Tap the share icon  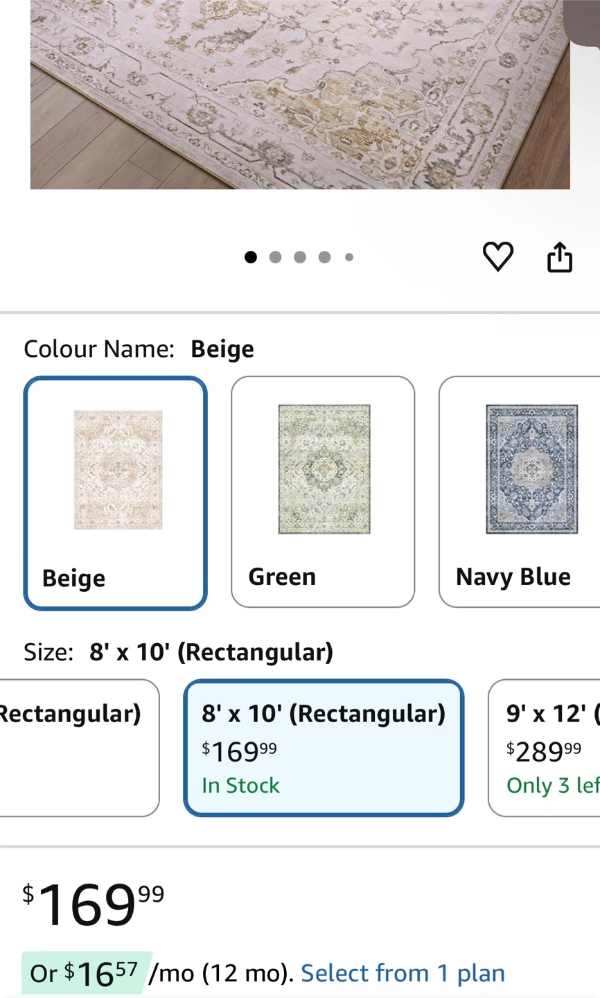pos(559,257)
